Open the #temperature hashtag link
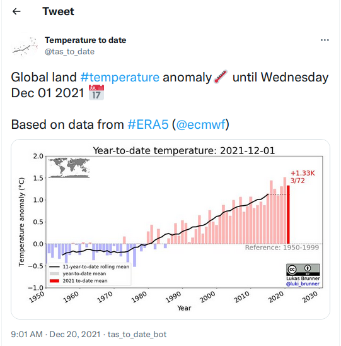 click(120, 77)
